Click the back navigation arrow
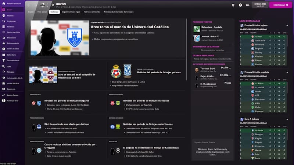This screenshot has width=294, height=165. pos(29,5)
